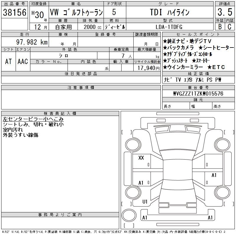
Task: Click the AT shift type cell
Action: 8,61
